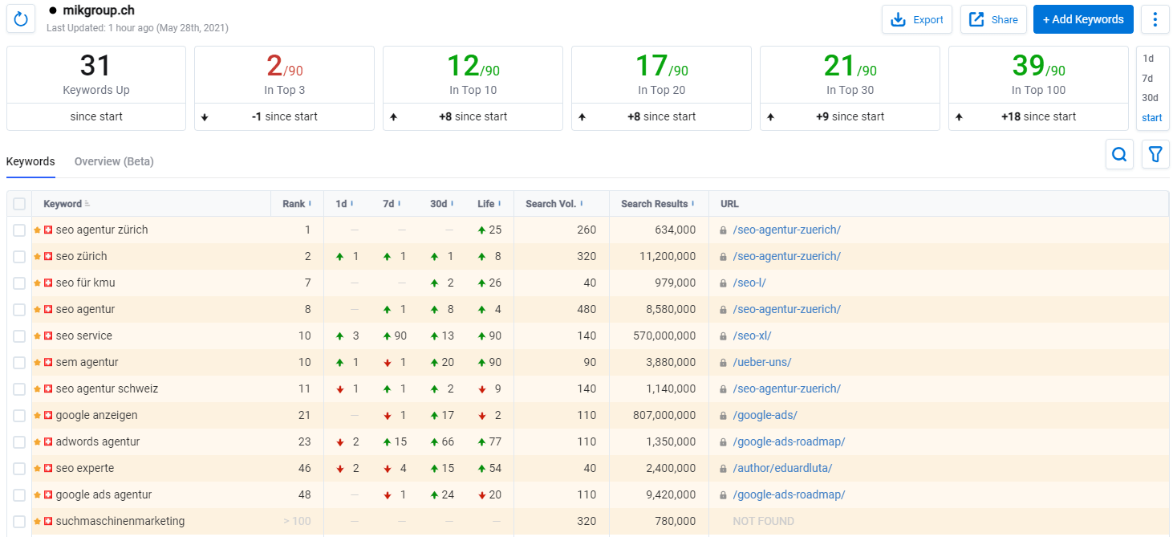Image resolution: width=1173 pixels, height=537 pixels.
Task: Click the green 30d arrow for sem agentur
Action: 435,362
